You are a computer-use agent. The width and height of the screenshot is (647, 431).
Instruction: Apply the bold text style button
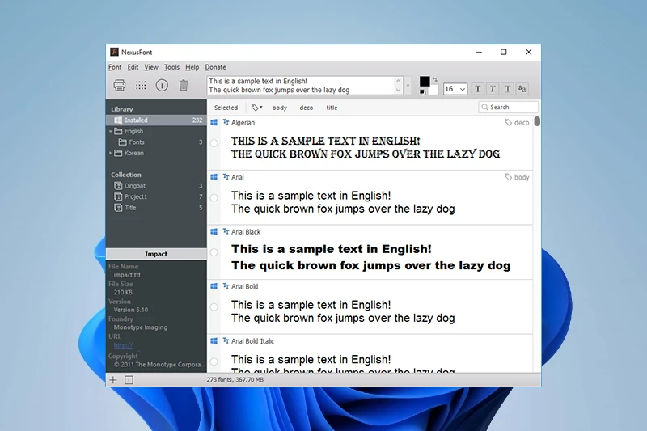point(477,89)
